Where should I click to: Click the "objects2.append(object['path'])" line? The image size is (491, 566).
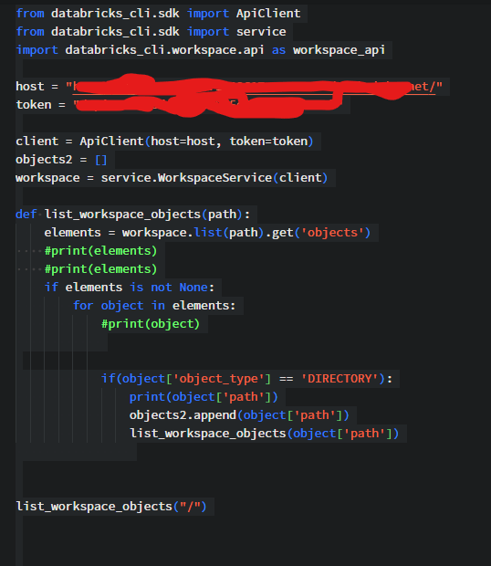pos(239,415)
